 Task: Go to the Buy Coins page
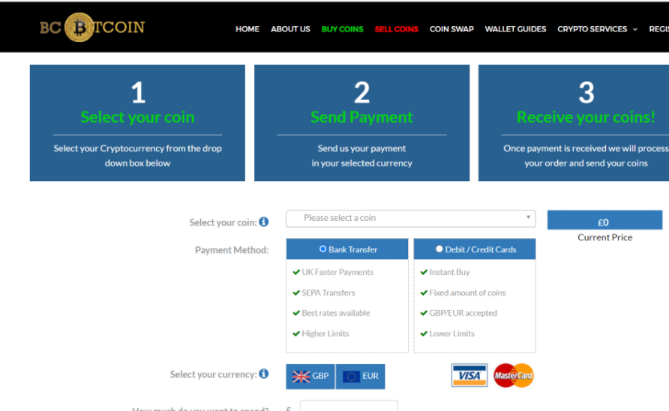click(x=342, y=29)
